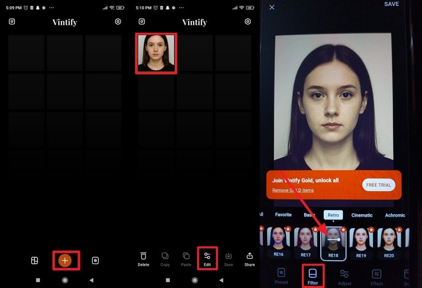Viewport: 422px width, 288px height.
Task: Tap the "Join Vintify Gold, unlock all" banner text
Action: click(x=305, y=180)
